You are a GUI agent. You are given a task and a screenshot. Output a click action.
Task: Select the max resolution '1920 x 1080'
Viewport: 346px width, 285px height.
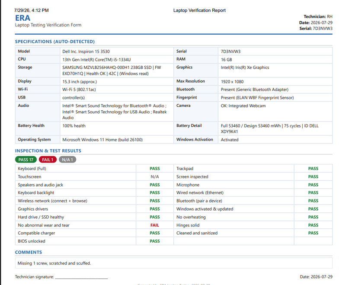point(232,82)
